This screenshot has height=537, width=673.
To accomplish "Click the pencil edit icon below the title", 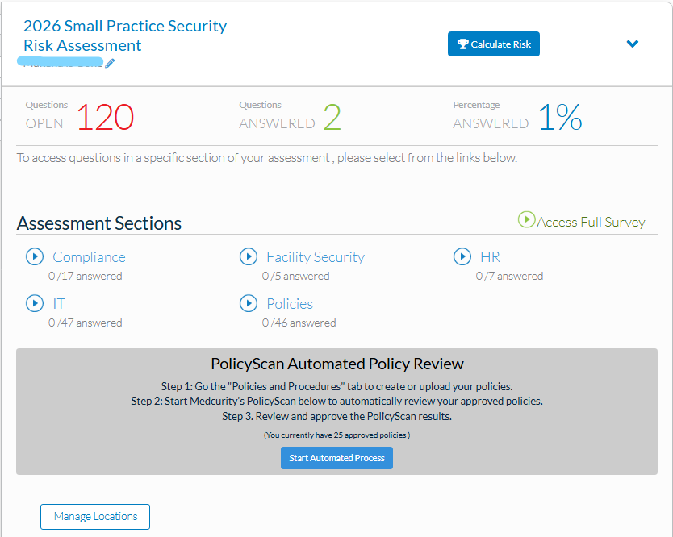I will (110, 64).
